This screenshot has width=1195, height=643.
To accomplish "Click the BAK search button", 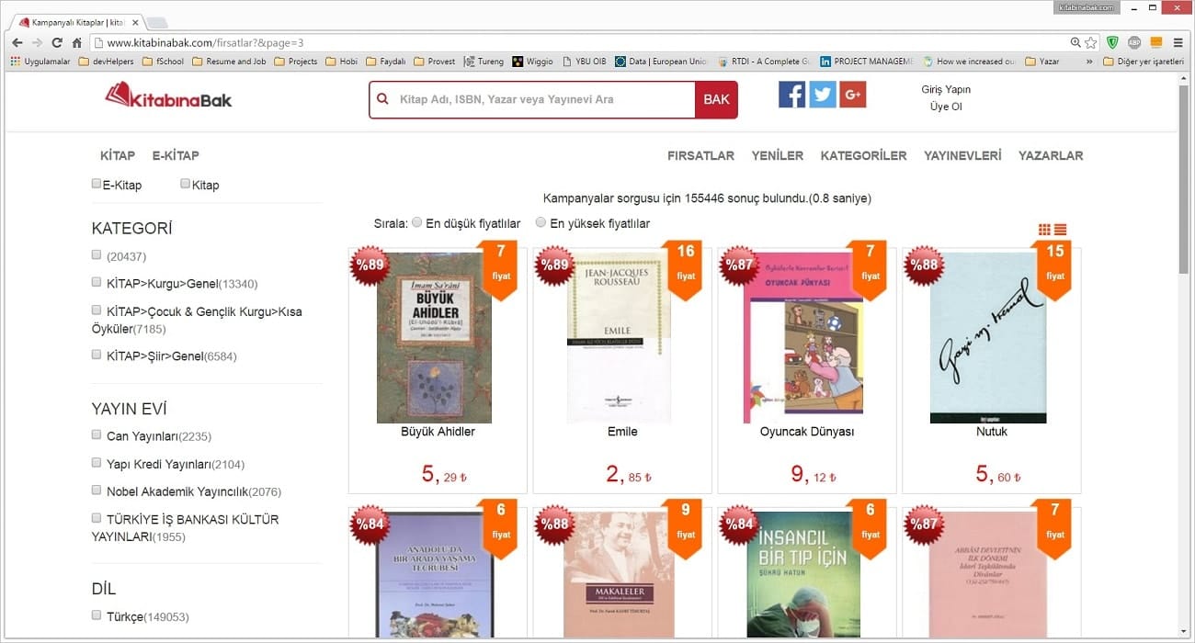I will pyautogui.click(x=716, y=99).
